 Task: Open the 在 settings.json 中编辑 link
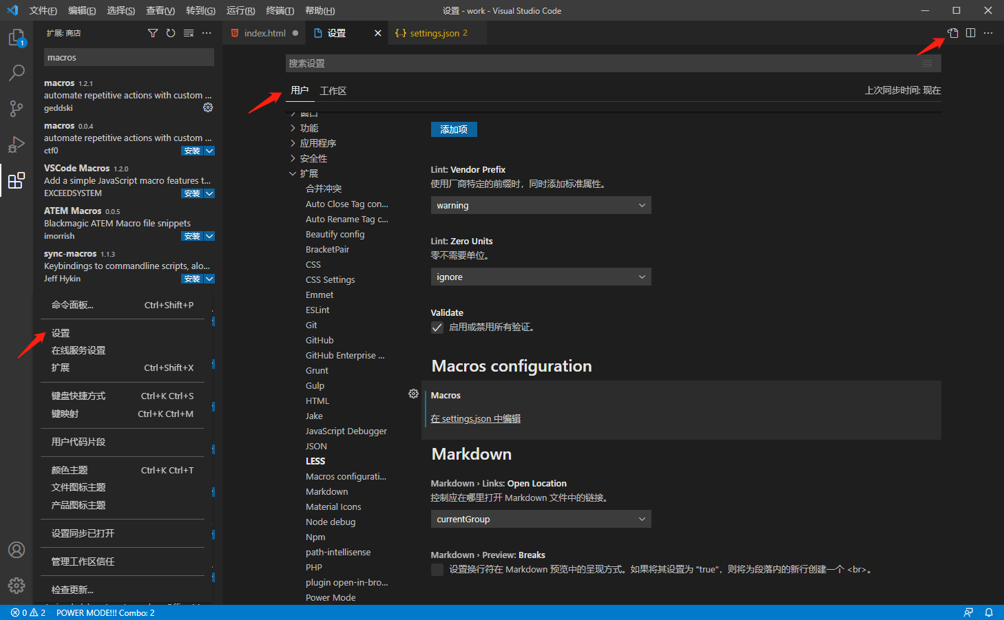pyautogui.click(x=475, y=418)
